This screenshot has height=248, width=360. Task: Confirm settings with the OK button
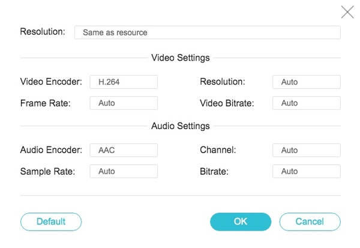coord(241,222)
